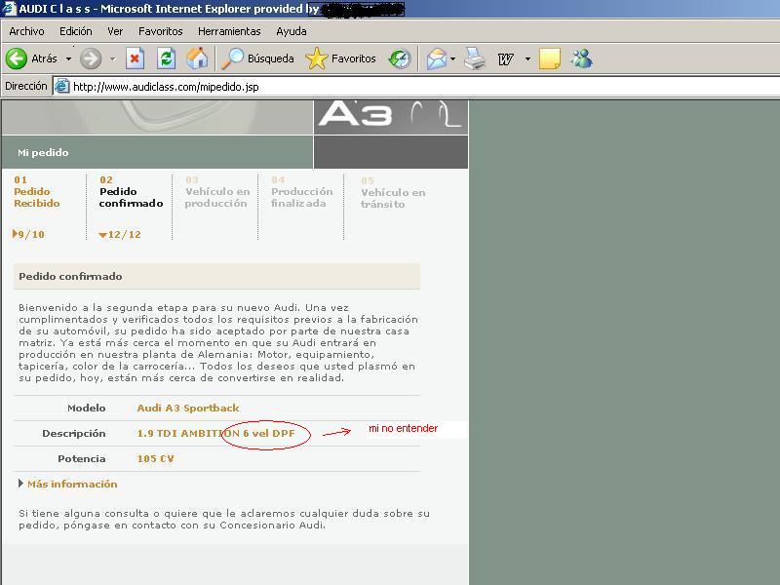Click the 105 CV power value
780x585 pixels.
[x=155, y=458]
